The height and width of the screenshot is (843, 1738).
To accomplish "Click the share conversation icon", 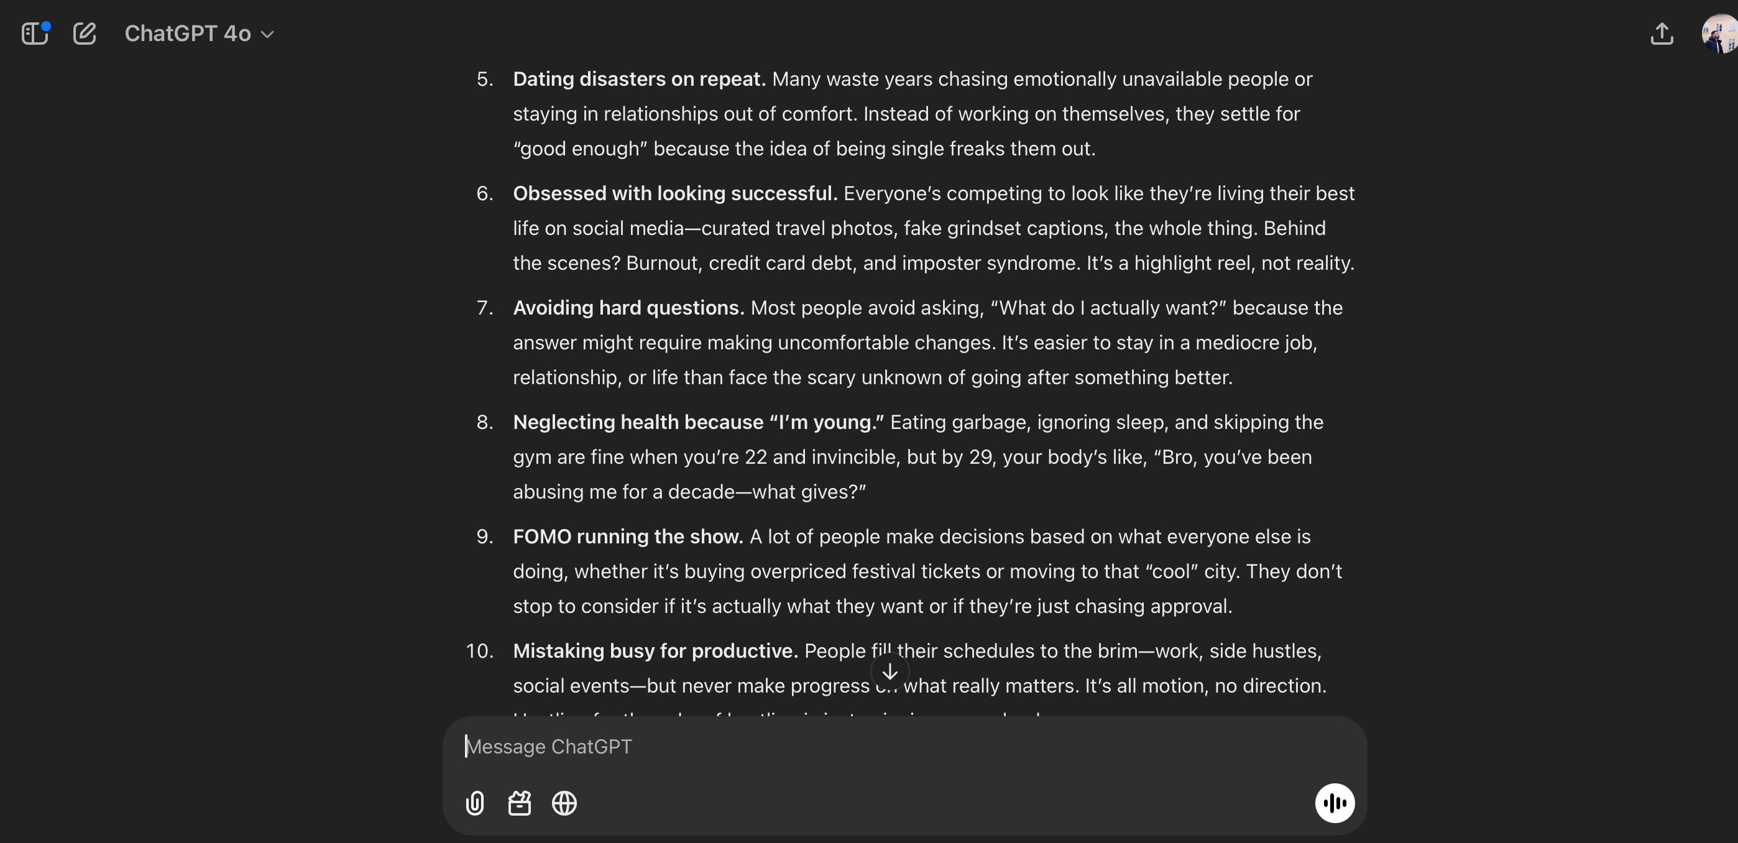I will (x=1661, y=33).
